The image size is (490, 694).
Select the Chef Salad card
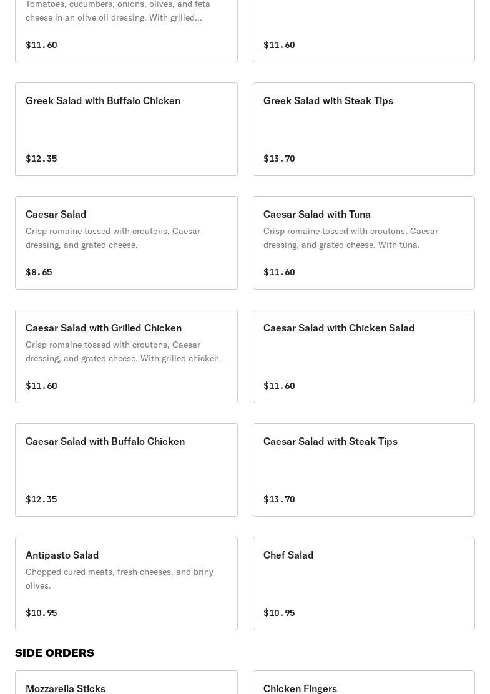point(364,584)
